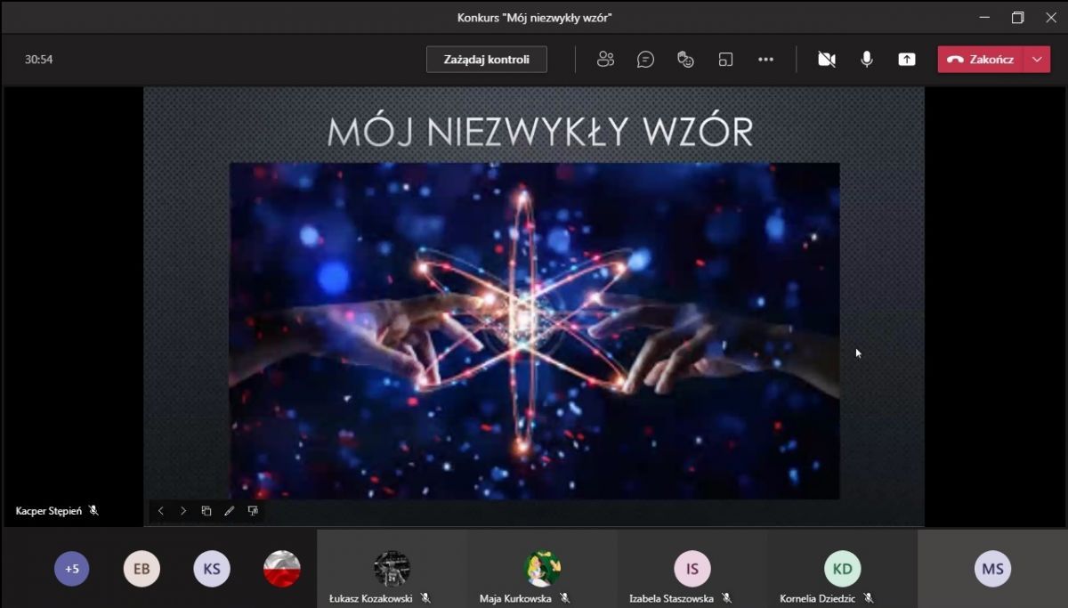Click the muted mic icon beside Maja Kurkowska
Image resolution: width=1068 pixels, height=608 pixels.
click(565, 599)
